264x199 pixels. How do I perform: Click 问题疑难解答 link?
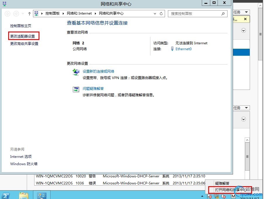tap(93, 89)
